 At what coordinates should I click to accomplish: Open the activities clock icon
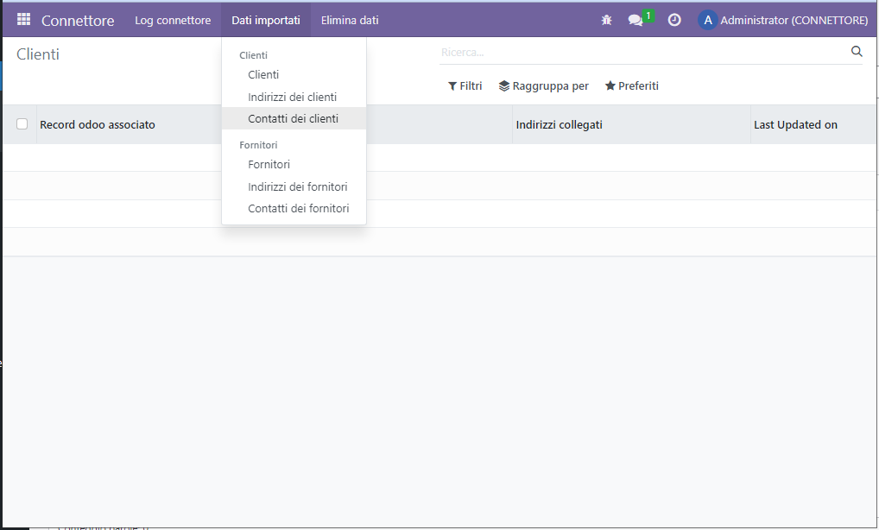(x=674, y=20)
